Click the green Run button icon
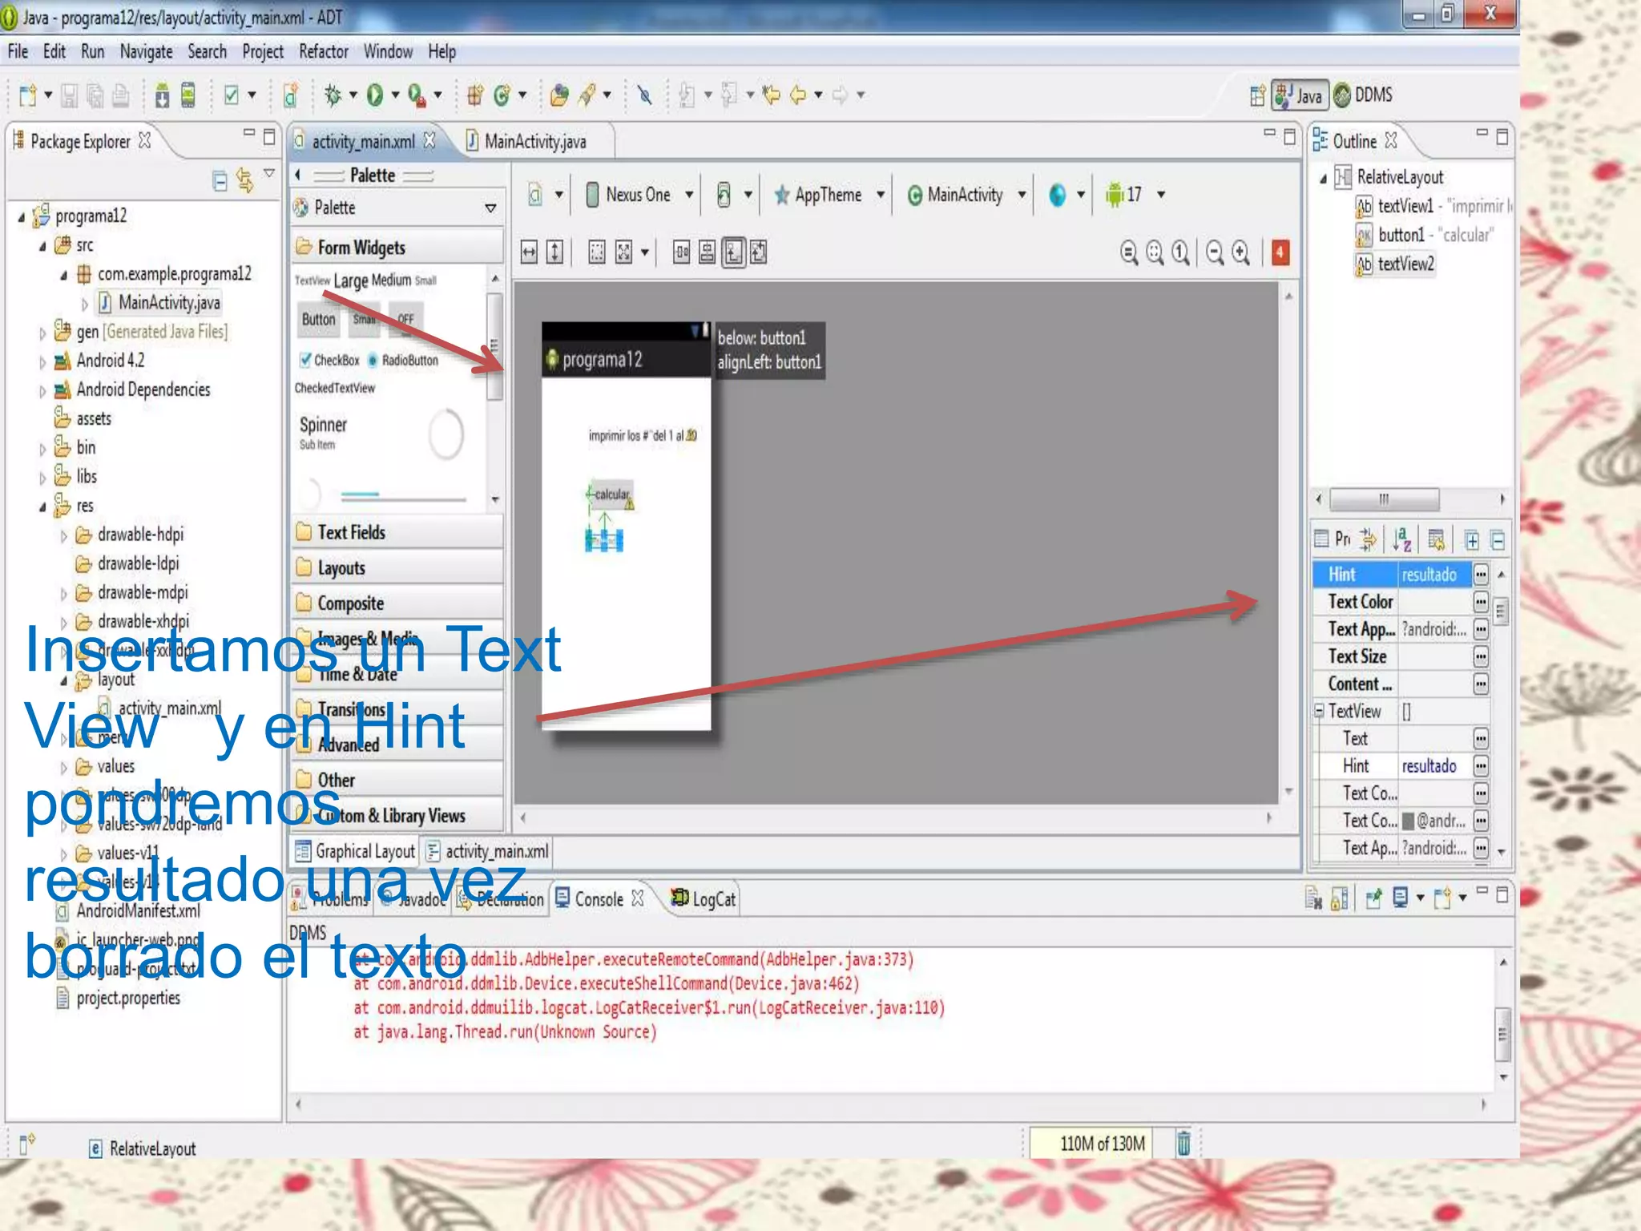Image resolution: width=1641 pixels, height=1231 pixels. pyautogui.click(x=375, y=95)
